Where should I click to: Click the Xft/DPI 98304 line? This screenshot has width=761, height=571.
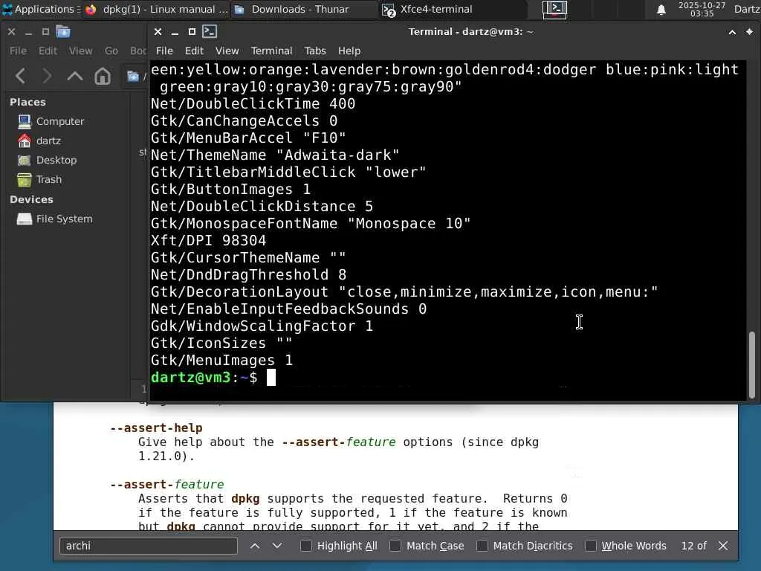tap(208, 240)
